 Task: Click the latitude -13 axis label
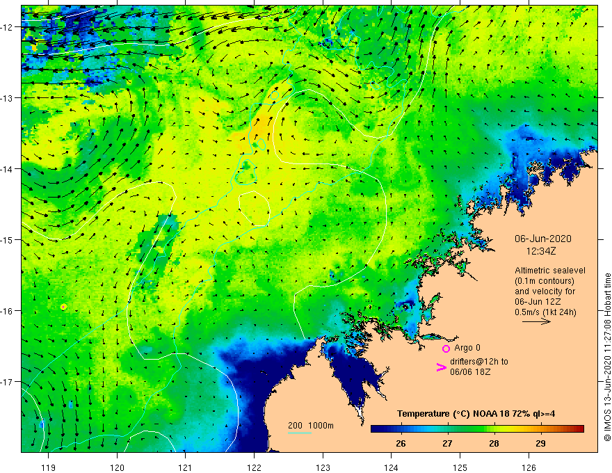coord(7,98)
